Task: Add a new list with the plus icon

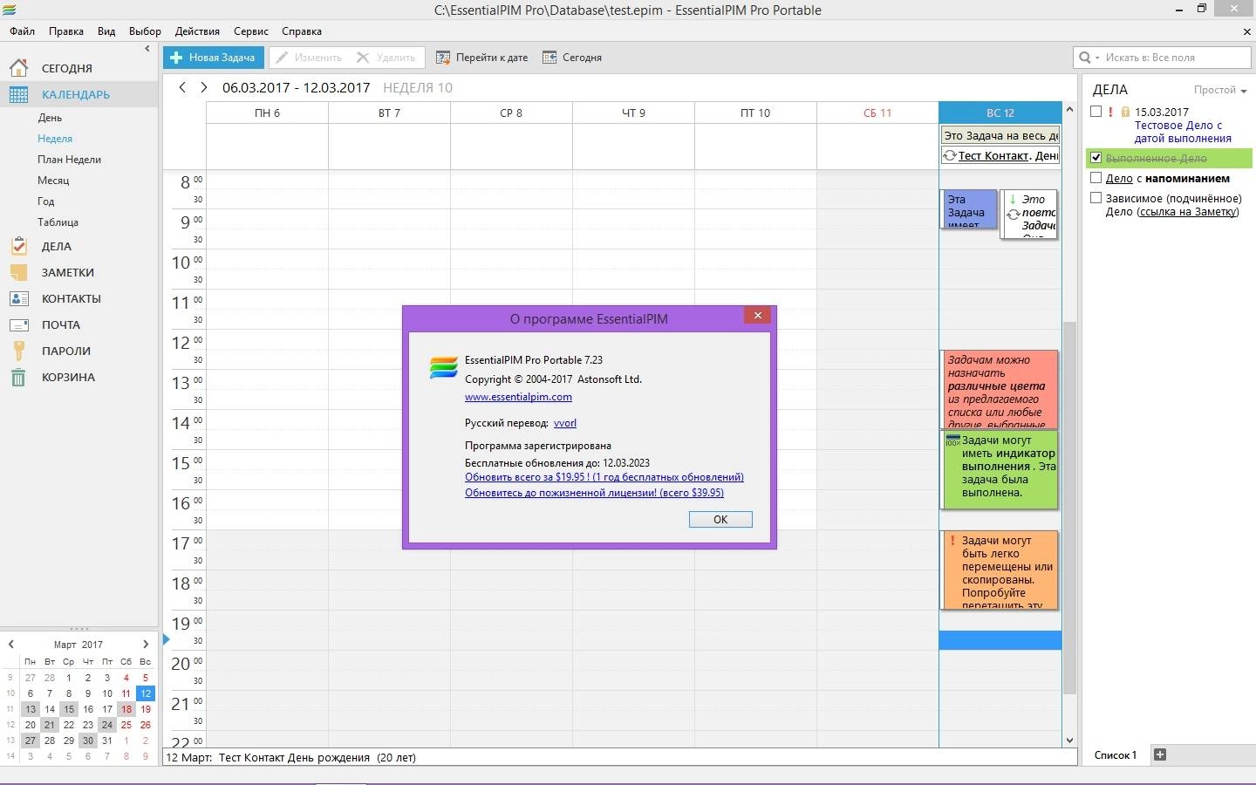Action: [x=1160, y=754]
